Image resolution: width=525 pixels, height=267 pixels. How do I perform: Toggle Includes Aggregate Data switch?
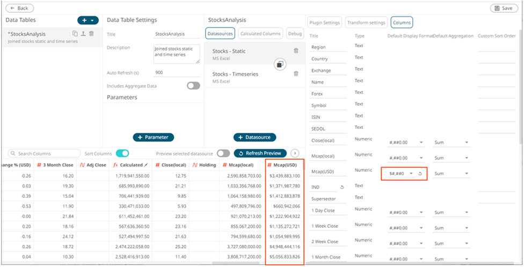[x=193, y=85]
